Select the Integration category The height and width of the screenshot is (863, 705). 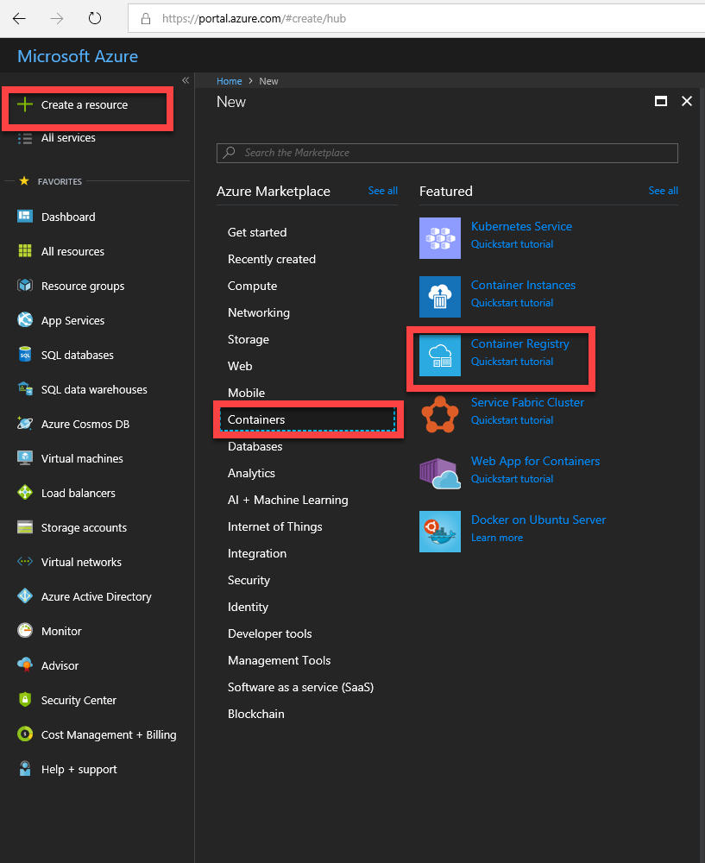[x=257, y=554]
